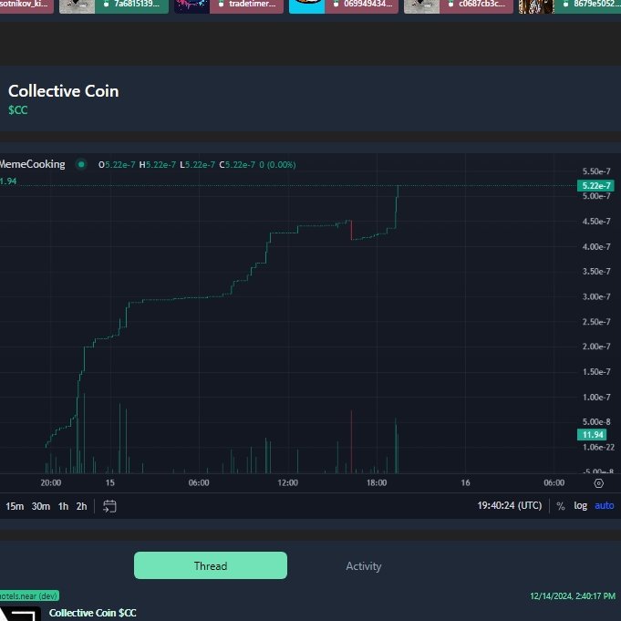Click the 1.00e-7 price axis label

tap(596, 397)
